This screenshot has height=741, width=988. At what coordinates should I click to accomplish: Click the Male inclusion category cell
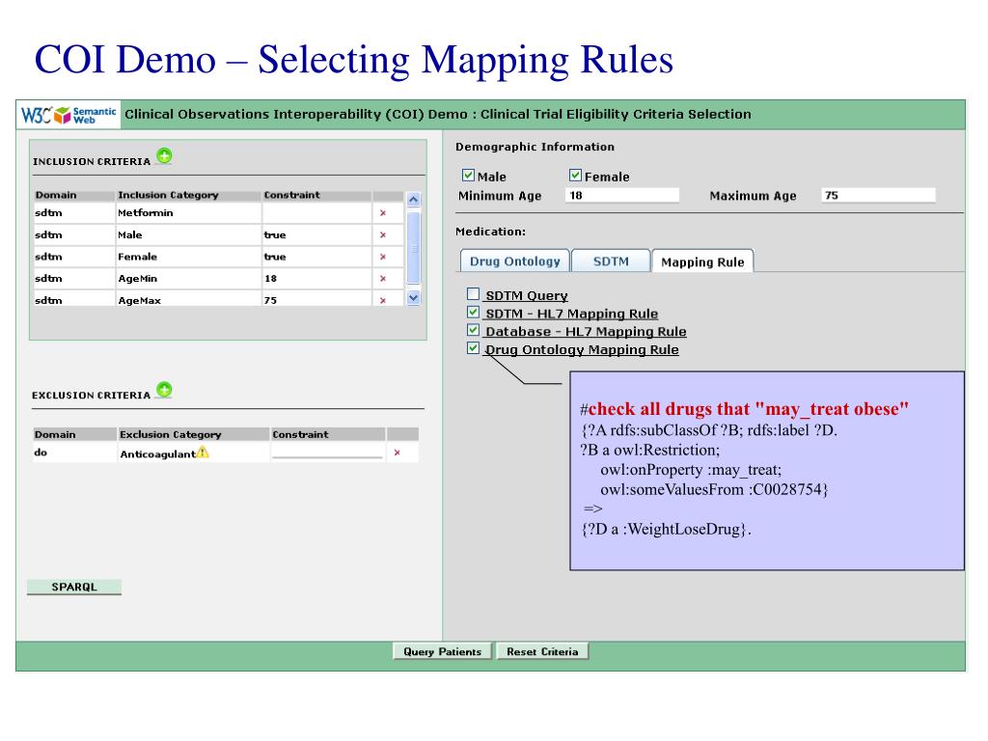tap(188, 235)
